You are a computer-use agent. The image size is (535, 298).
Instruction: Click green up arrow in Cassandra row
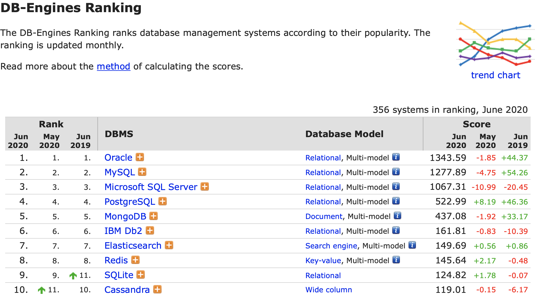(x=42, y=290)
